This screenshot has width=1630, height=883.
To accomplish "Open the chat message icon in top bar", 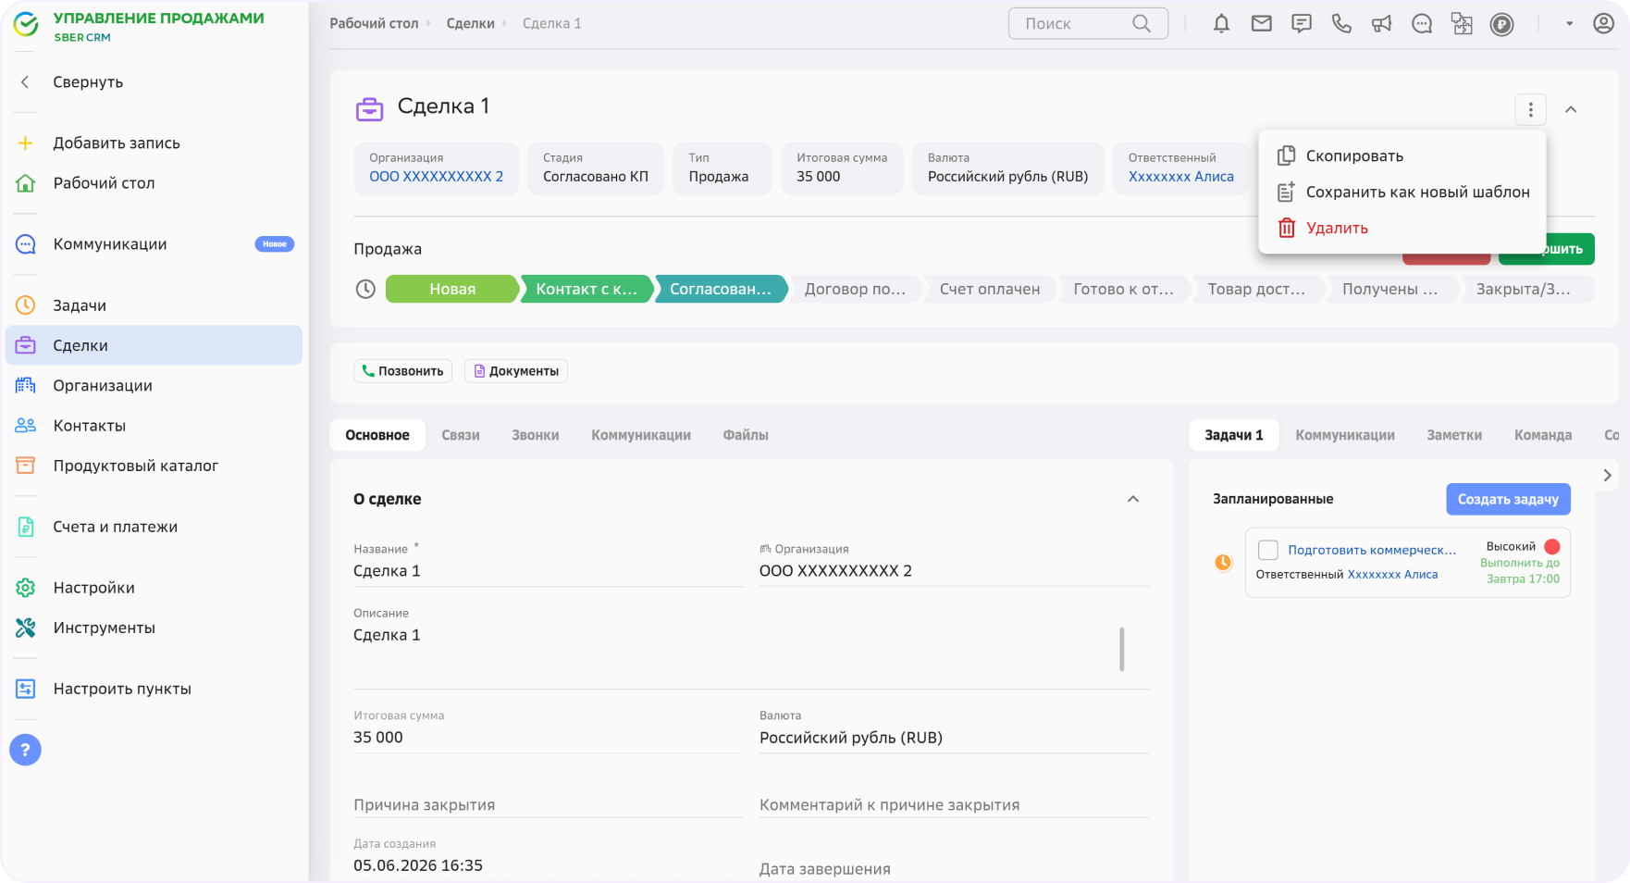I will point(1302,24).
